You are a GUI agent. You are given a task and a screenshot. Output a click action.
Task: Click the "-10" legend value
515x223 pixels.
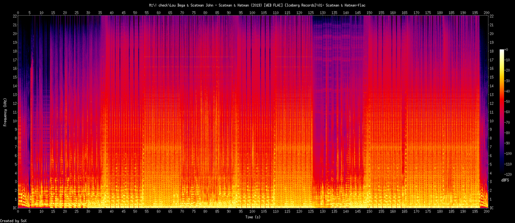508,60
